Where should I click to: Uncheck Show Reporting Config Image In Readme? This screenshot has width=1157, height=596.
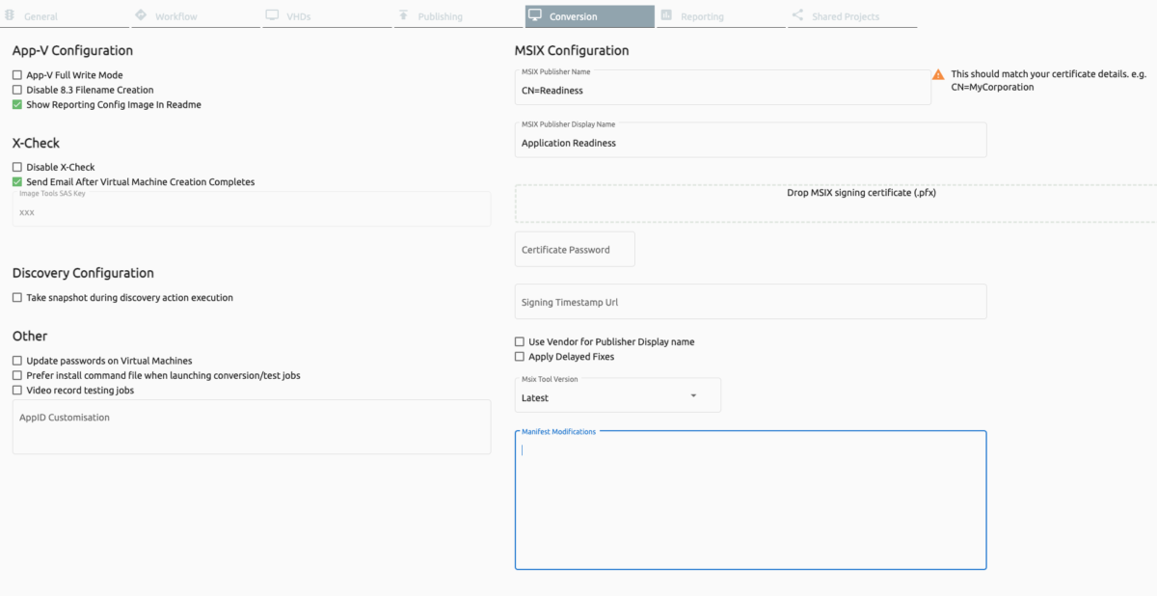point(17,104)
